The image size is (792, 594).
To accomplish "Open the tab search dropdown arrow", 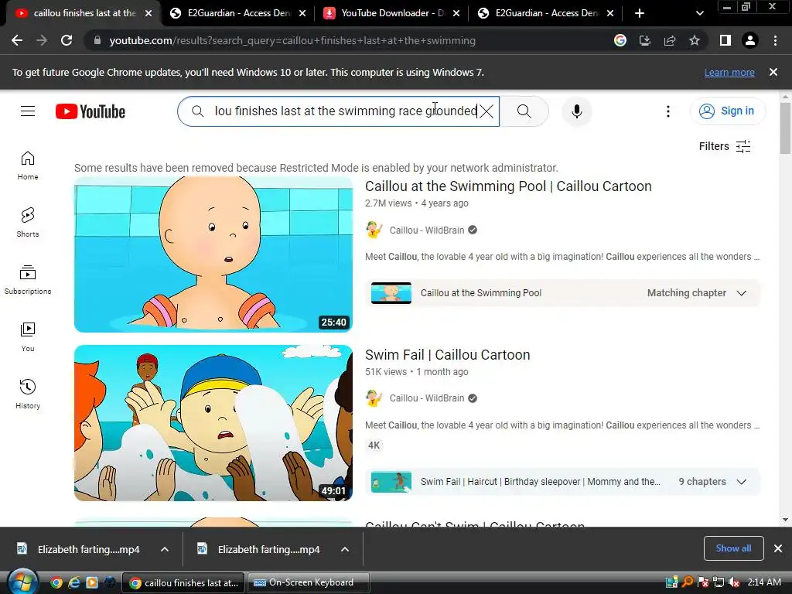I will click(x=699, y=13).
